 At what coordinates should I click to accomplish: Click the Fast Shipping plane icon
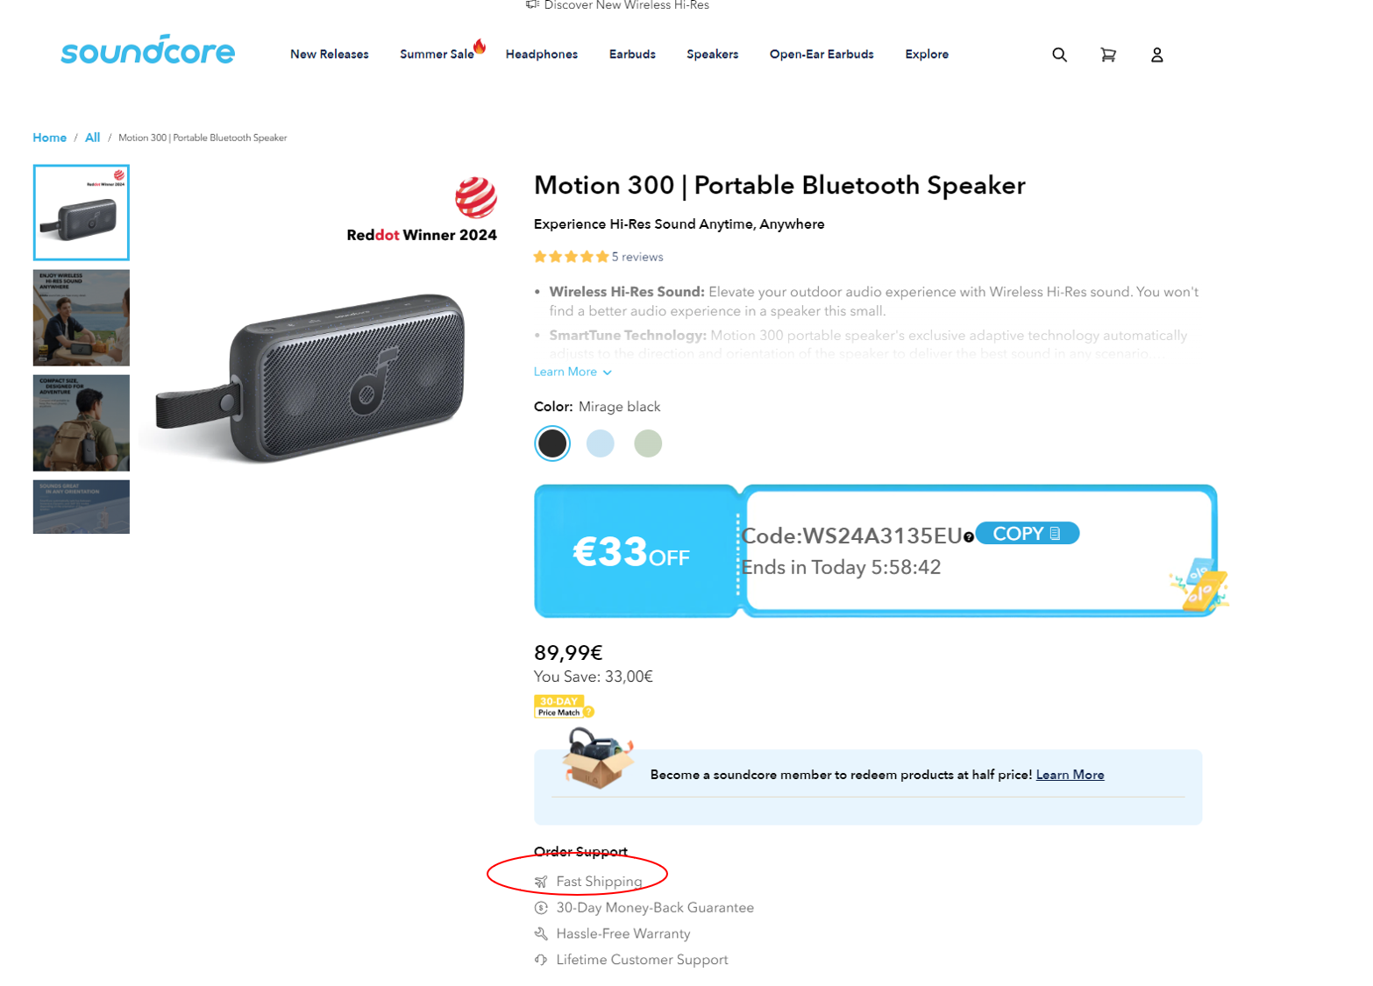point(541,882)
